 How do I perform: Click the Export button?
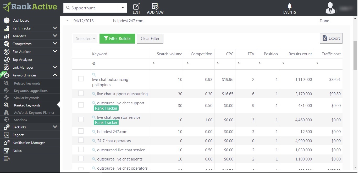pyautogui.click(x=331, y=38)
